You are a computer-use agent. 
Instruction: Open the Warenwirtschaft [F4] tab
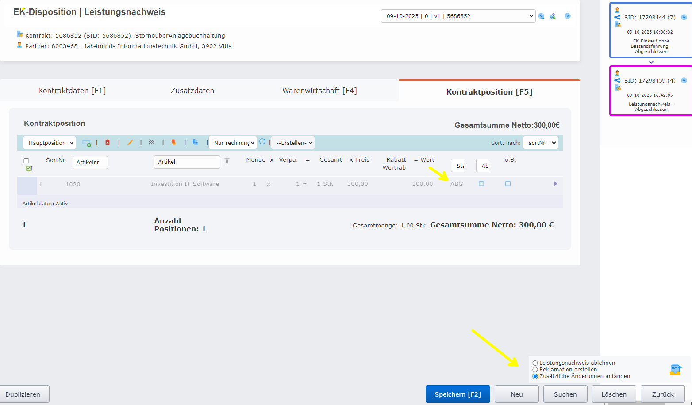pos(319,91)
